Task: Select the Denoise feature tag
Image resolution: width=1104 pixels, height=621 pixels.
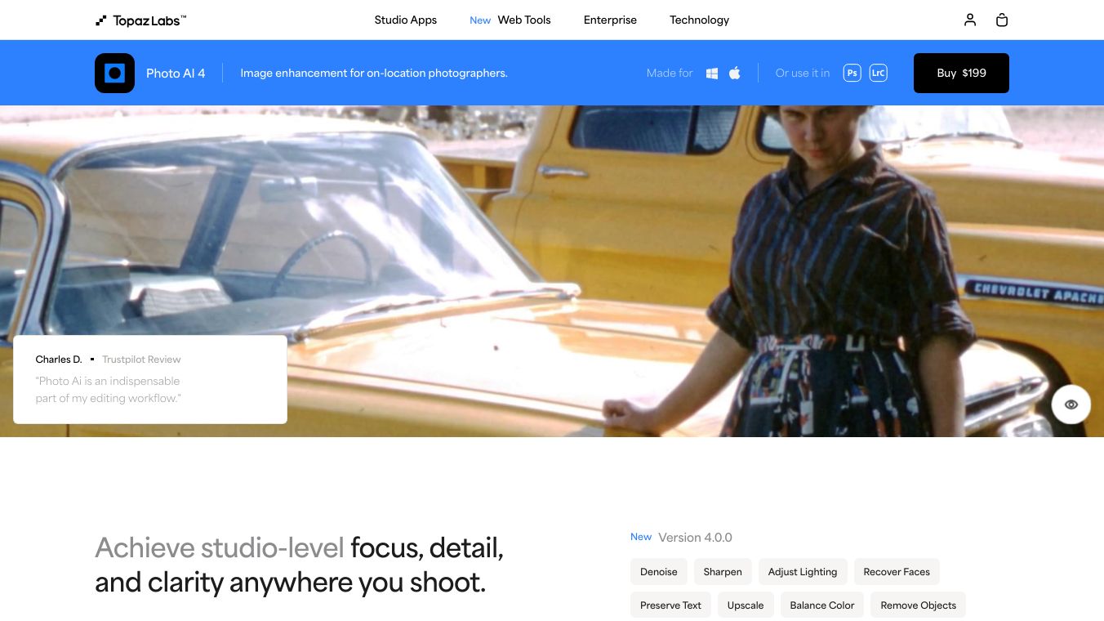Action: pyautogui.click(x=659, y=572)
